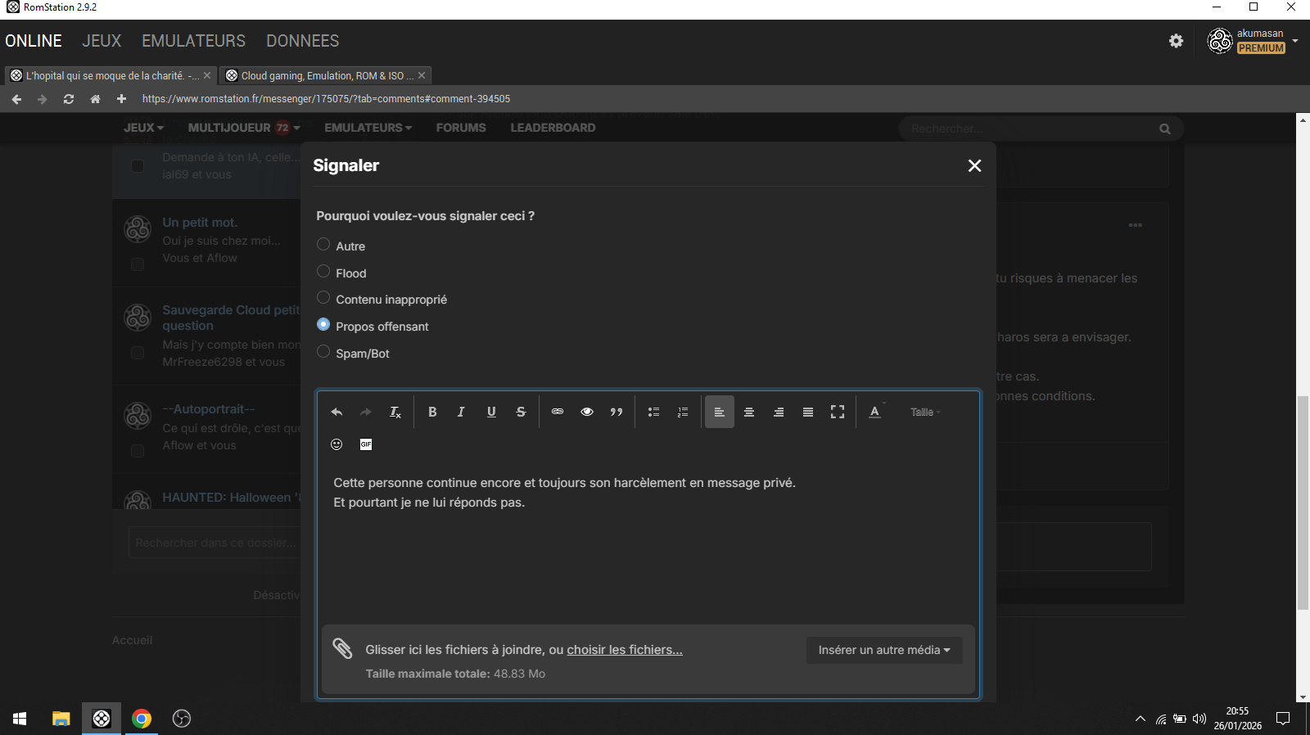Close the Signaler dialog
Viewport: 1310px width, 735px height.
click(974, 165)
